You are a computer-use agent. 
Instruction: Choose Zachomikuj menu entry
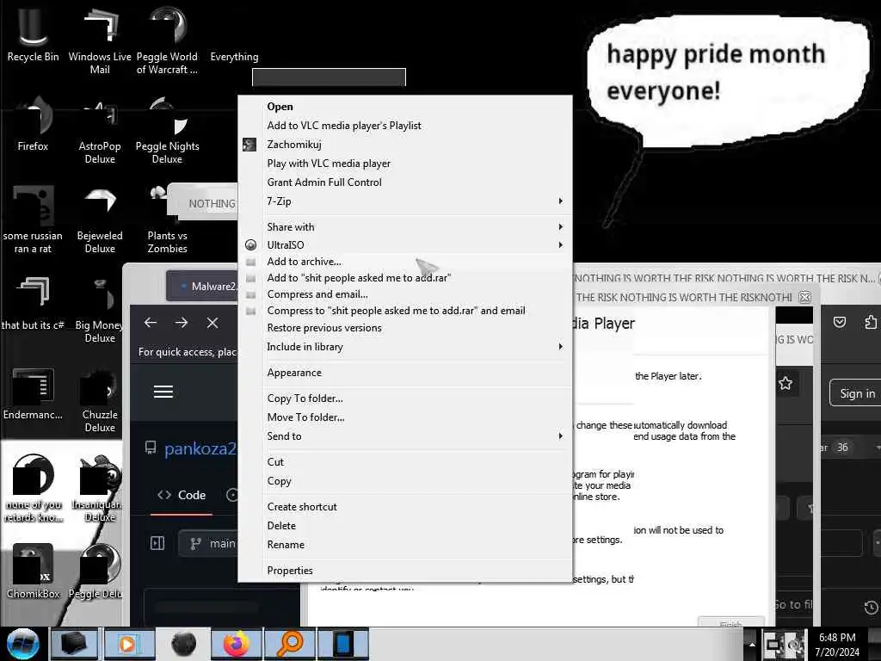404,145
